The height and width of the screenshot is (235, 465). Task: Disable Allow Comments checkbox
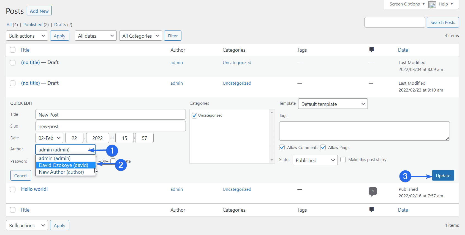click(x=282, y=147)
